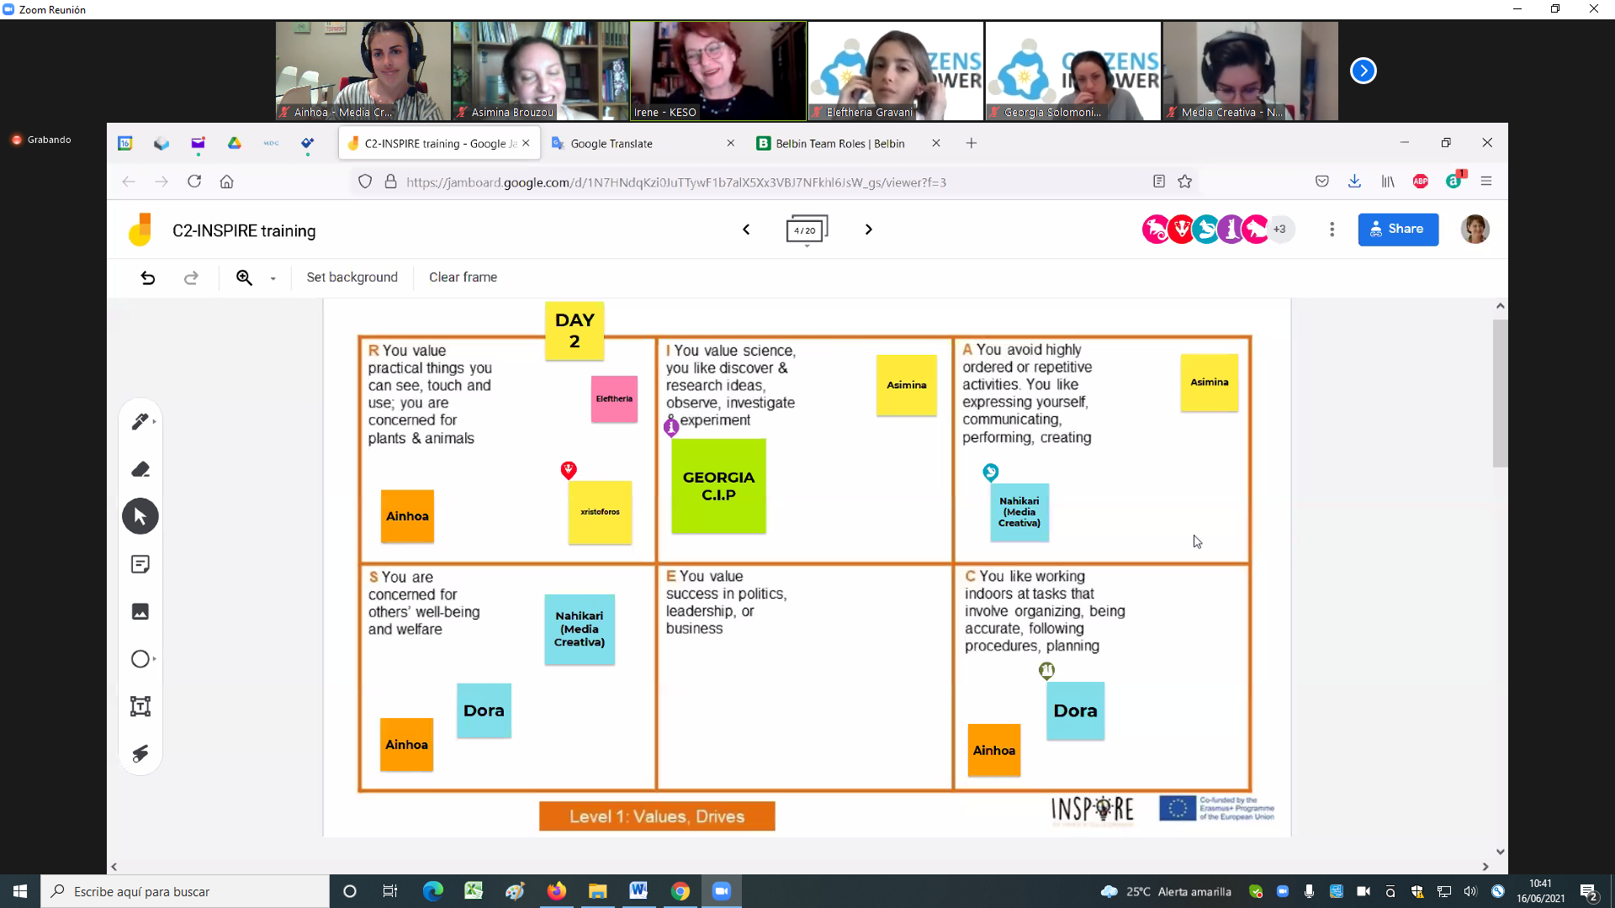
Task: Click the Set background button
Action: (x=352, y=277)
